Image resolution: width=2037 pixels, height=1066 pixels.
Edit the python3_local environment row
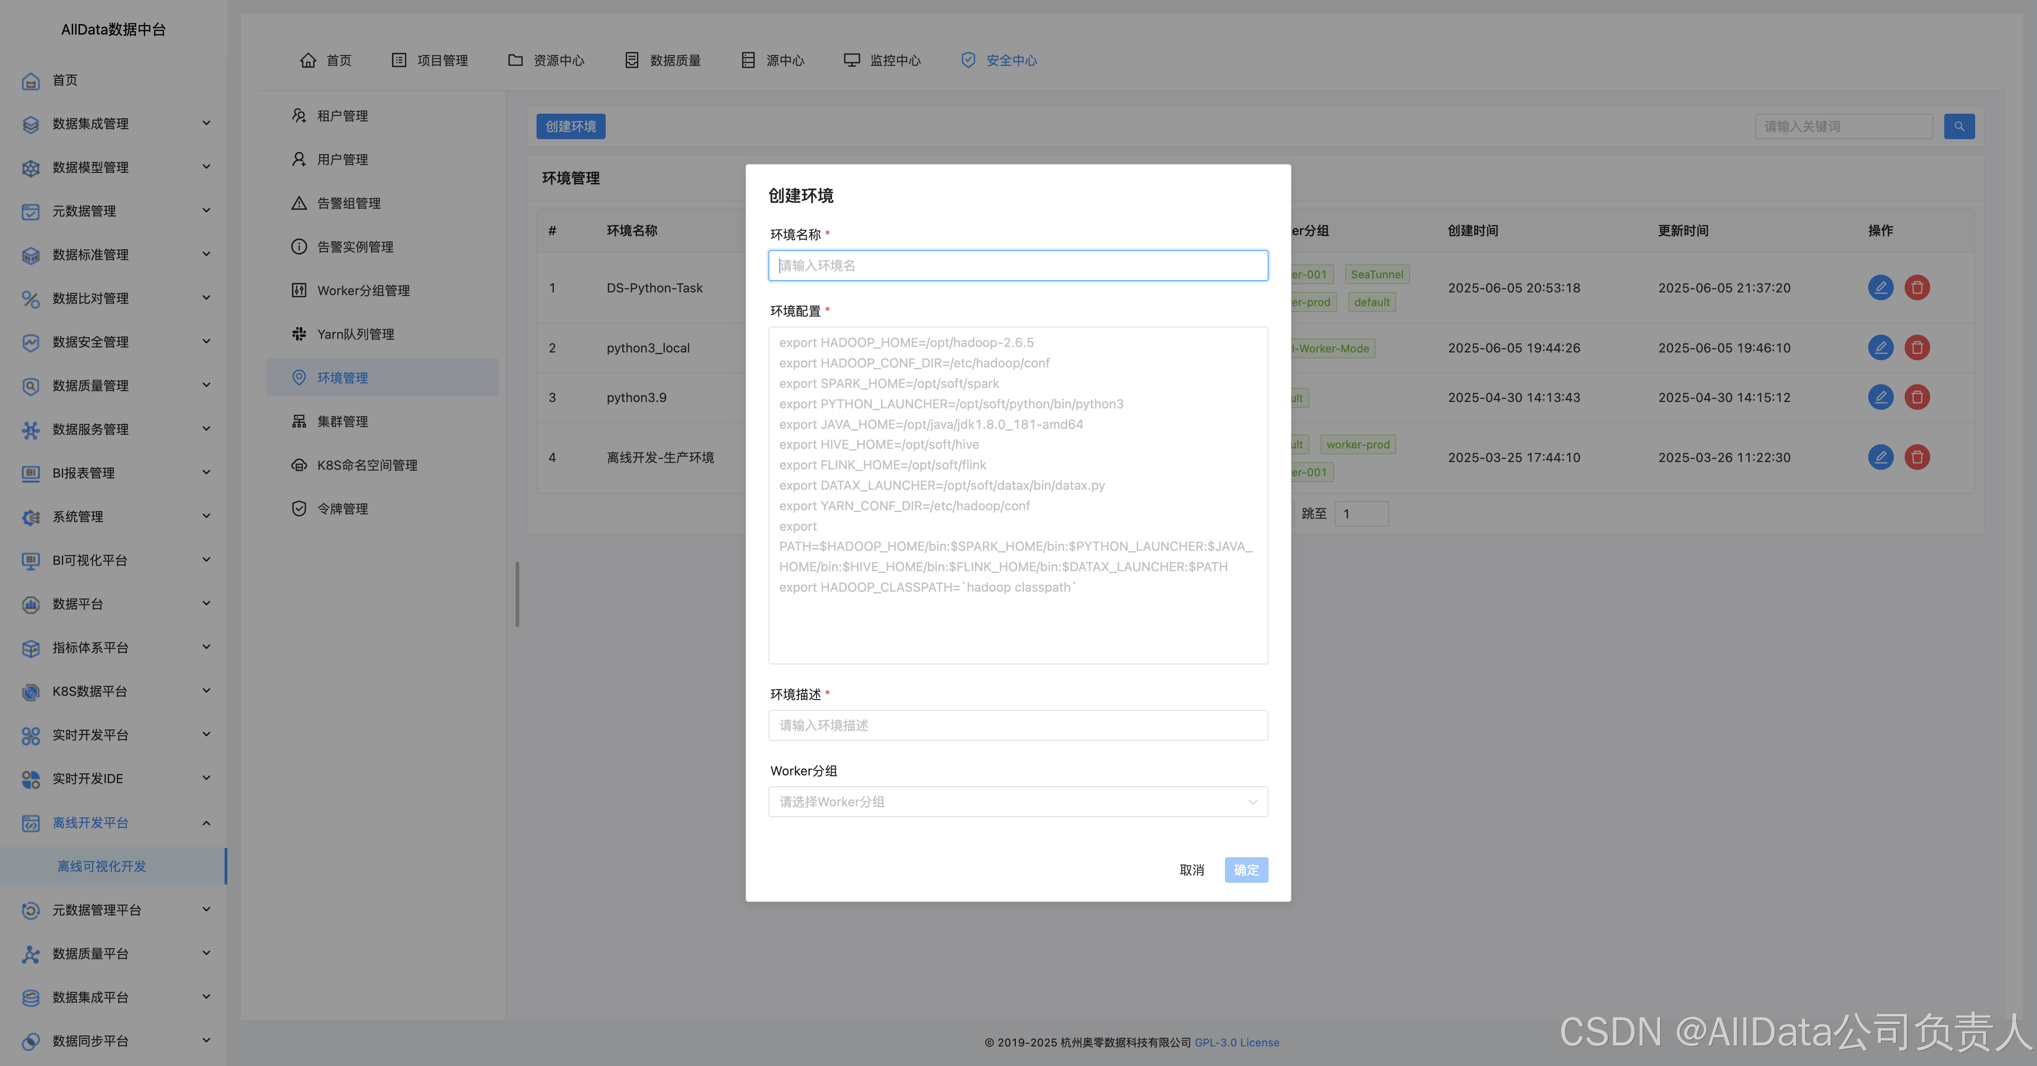click(x=1881, y=347)
